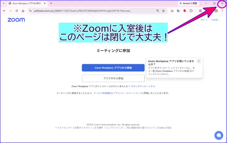The image size is (227, 143).
Task: Click the blue Zoom Workplace アプリから参加 button
Action: pyautogui.click(x=113, y=68)
